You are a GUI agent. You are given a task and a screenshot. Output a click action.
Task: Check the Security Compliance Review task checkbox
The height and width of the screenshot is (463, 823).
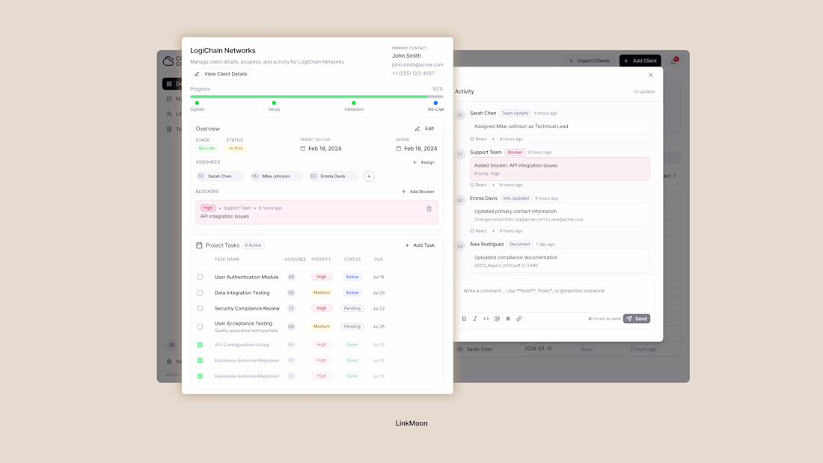click(x=200, y=309)
